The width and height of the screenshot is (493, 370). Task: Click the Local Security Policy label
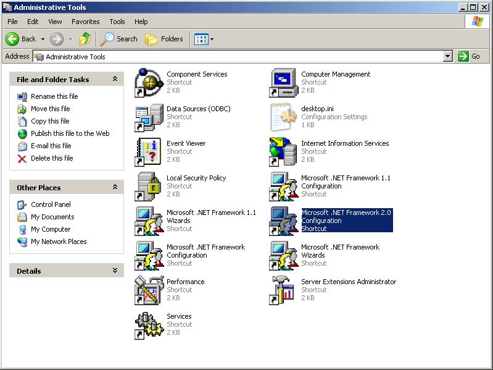(196, 178)
